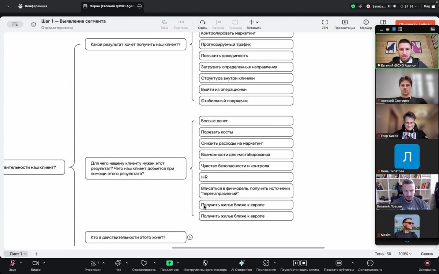The image size is (439, 274).
Task: Show subtitles with CC icon
Action: [x=339, y=263]
